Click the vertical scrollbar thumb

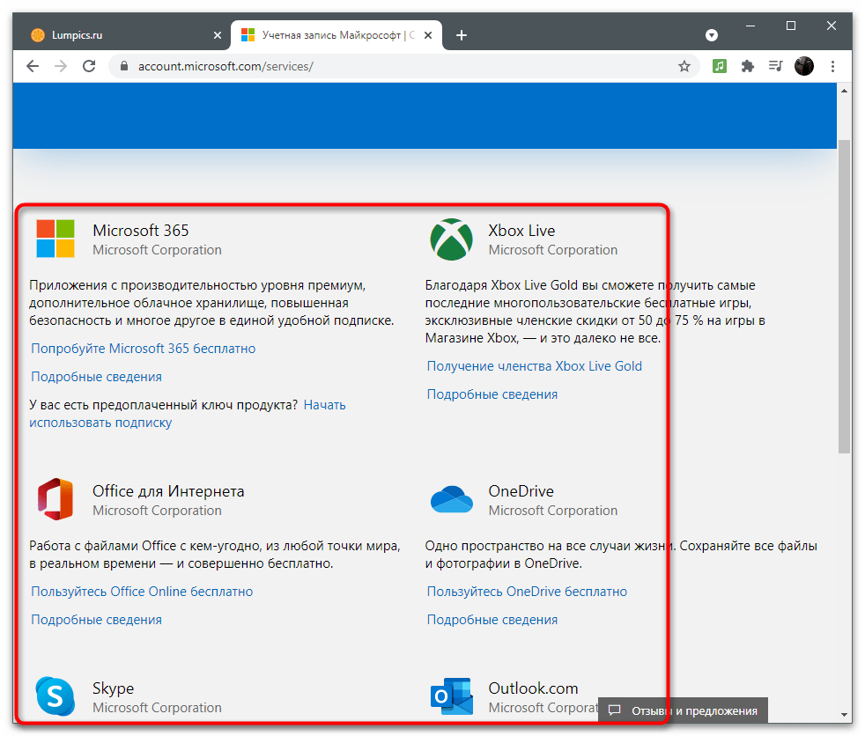pos(844,297)
